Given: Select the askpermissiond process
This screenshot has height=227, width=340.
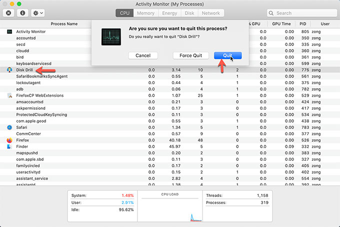Looking at the screenshot, I should tap(30, 108).
